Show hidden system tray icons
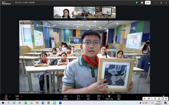 click(138, 103)
